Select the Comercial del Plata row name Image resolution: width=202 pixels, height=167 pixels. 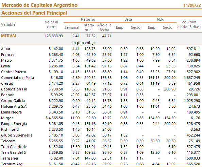pos(18,78)
